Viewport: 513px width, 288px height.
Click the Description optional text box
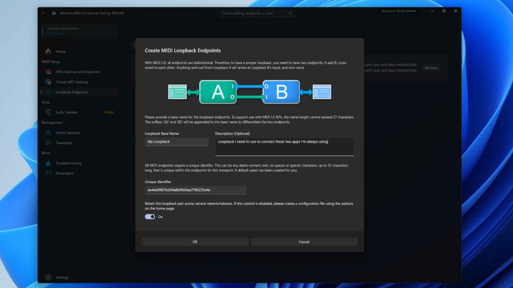284,146
